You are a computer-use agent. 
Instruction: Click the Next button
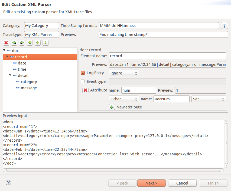point(151,183)
